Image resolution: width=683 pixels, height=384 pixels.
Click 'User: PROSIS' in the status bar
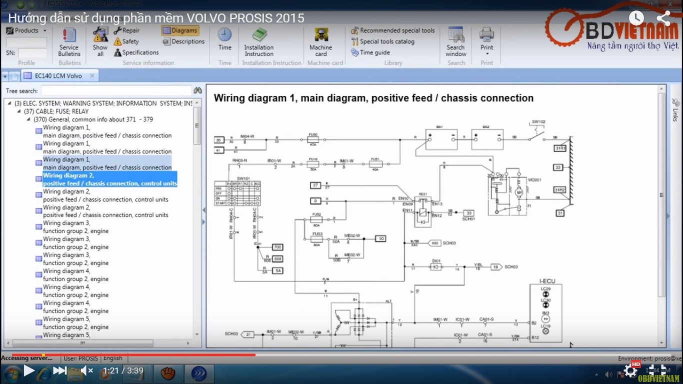click(x=80, y=358)
